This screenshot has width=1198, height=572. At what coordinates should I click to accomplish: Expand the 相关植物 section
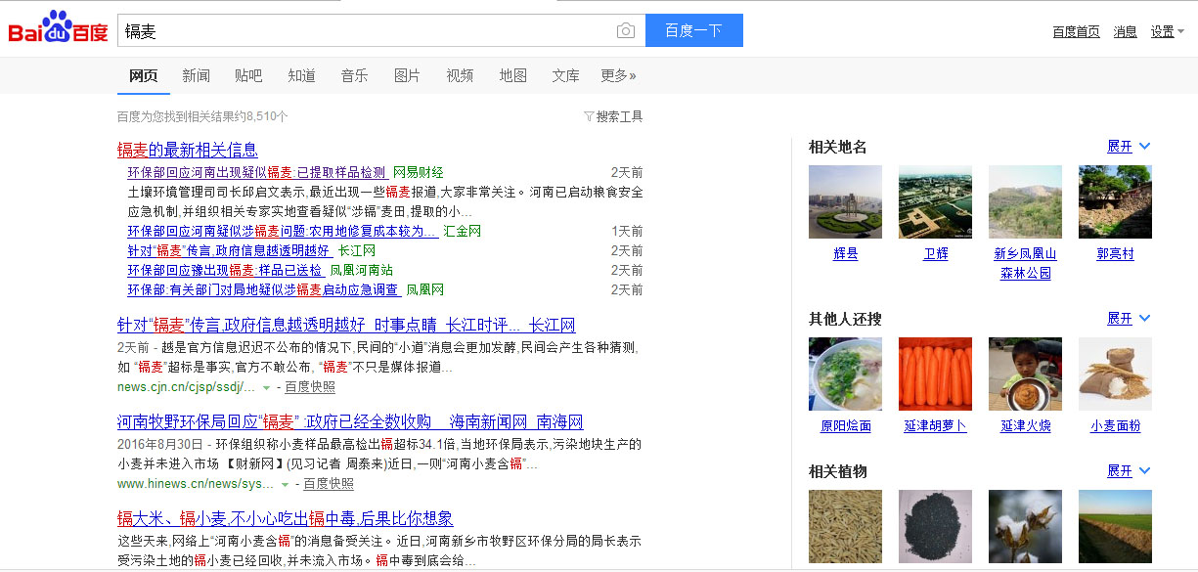tap(1129, 471)
